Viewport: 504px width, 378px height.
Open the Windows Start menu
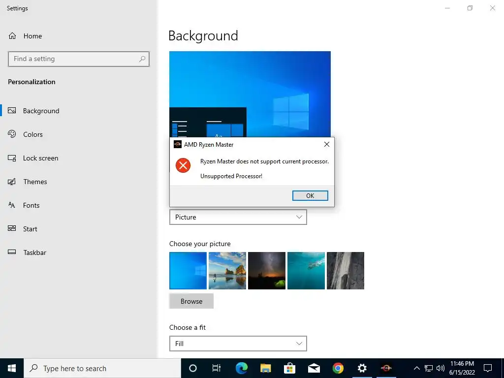pos(12,368)
